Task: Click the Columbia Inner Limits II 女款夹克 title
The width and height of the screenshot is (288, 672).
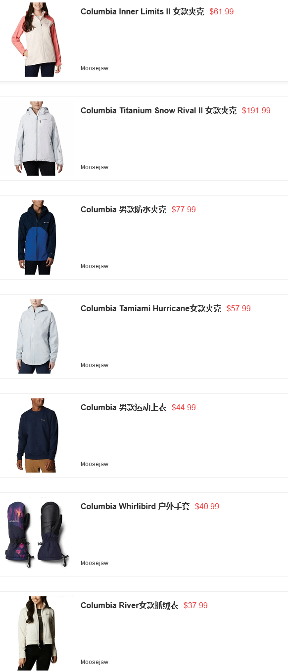Action: [142, 11]
